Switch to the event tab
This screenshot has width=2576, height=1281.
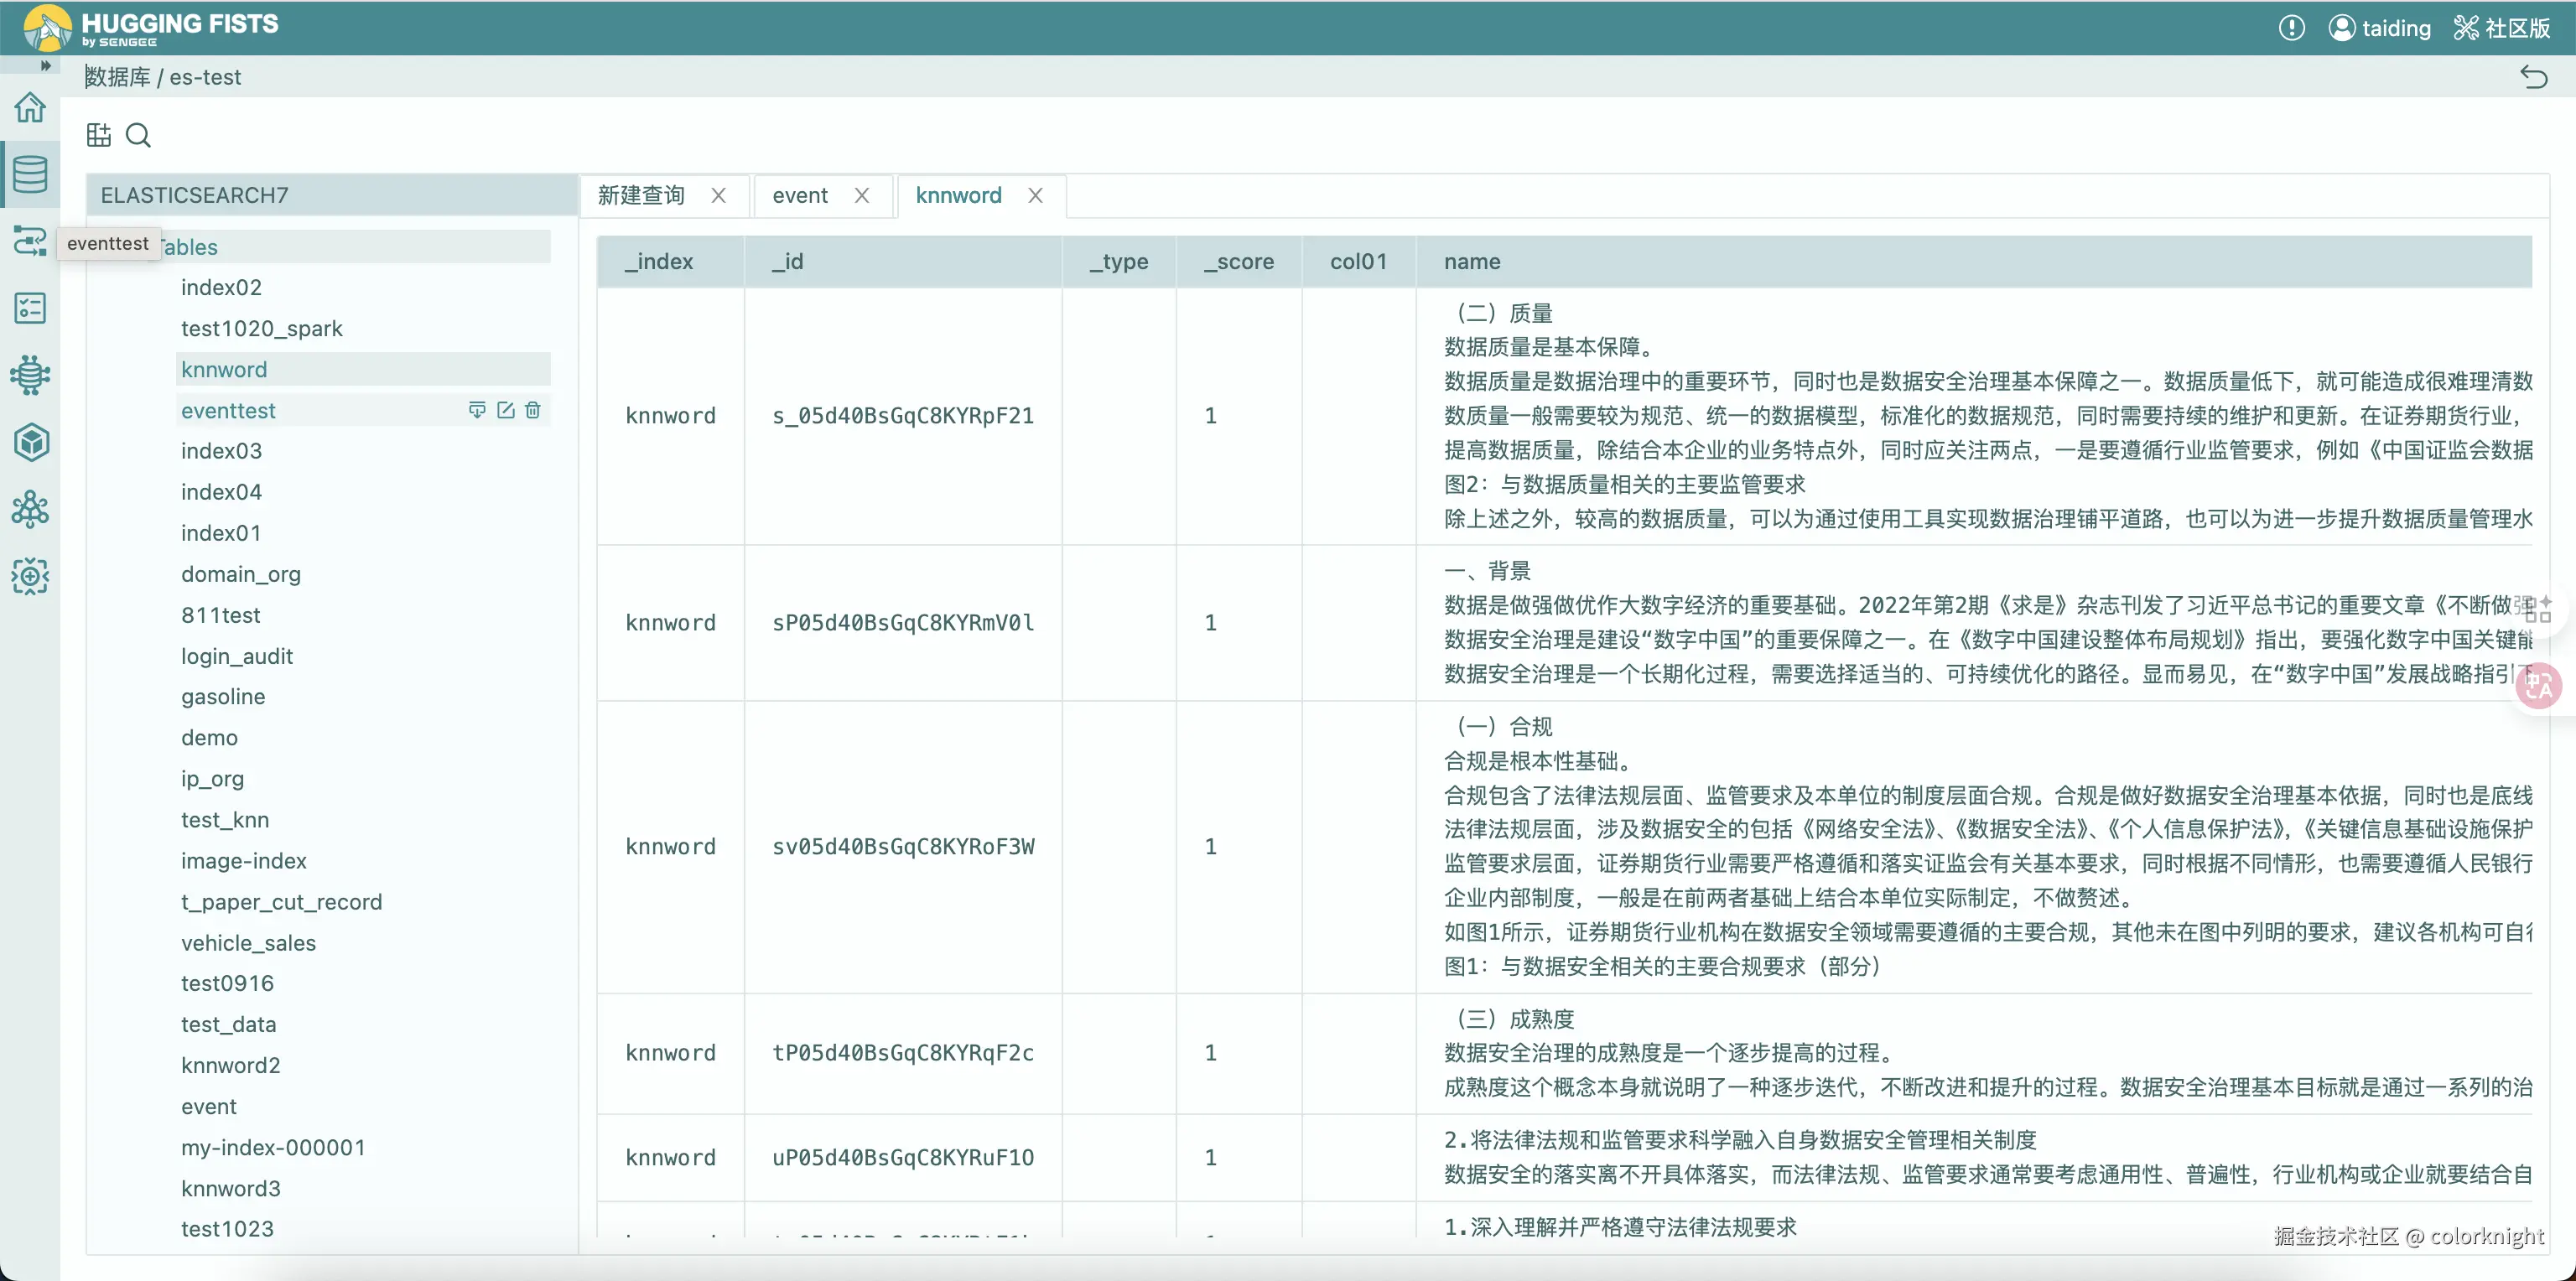(x=799, y=195)
